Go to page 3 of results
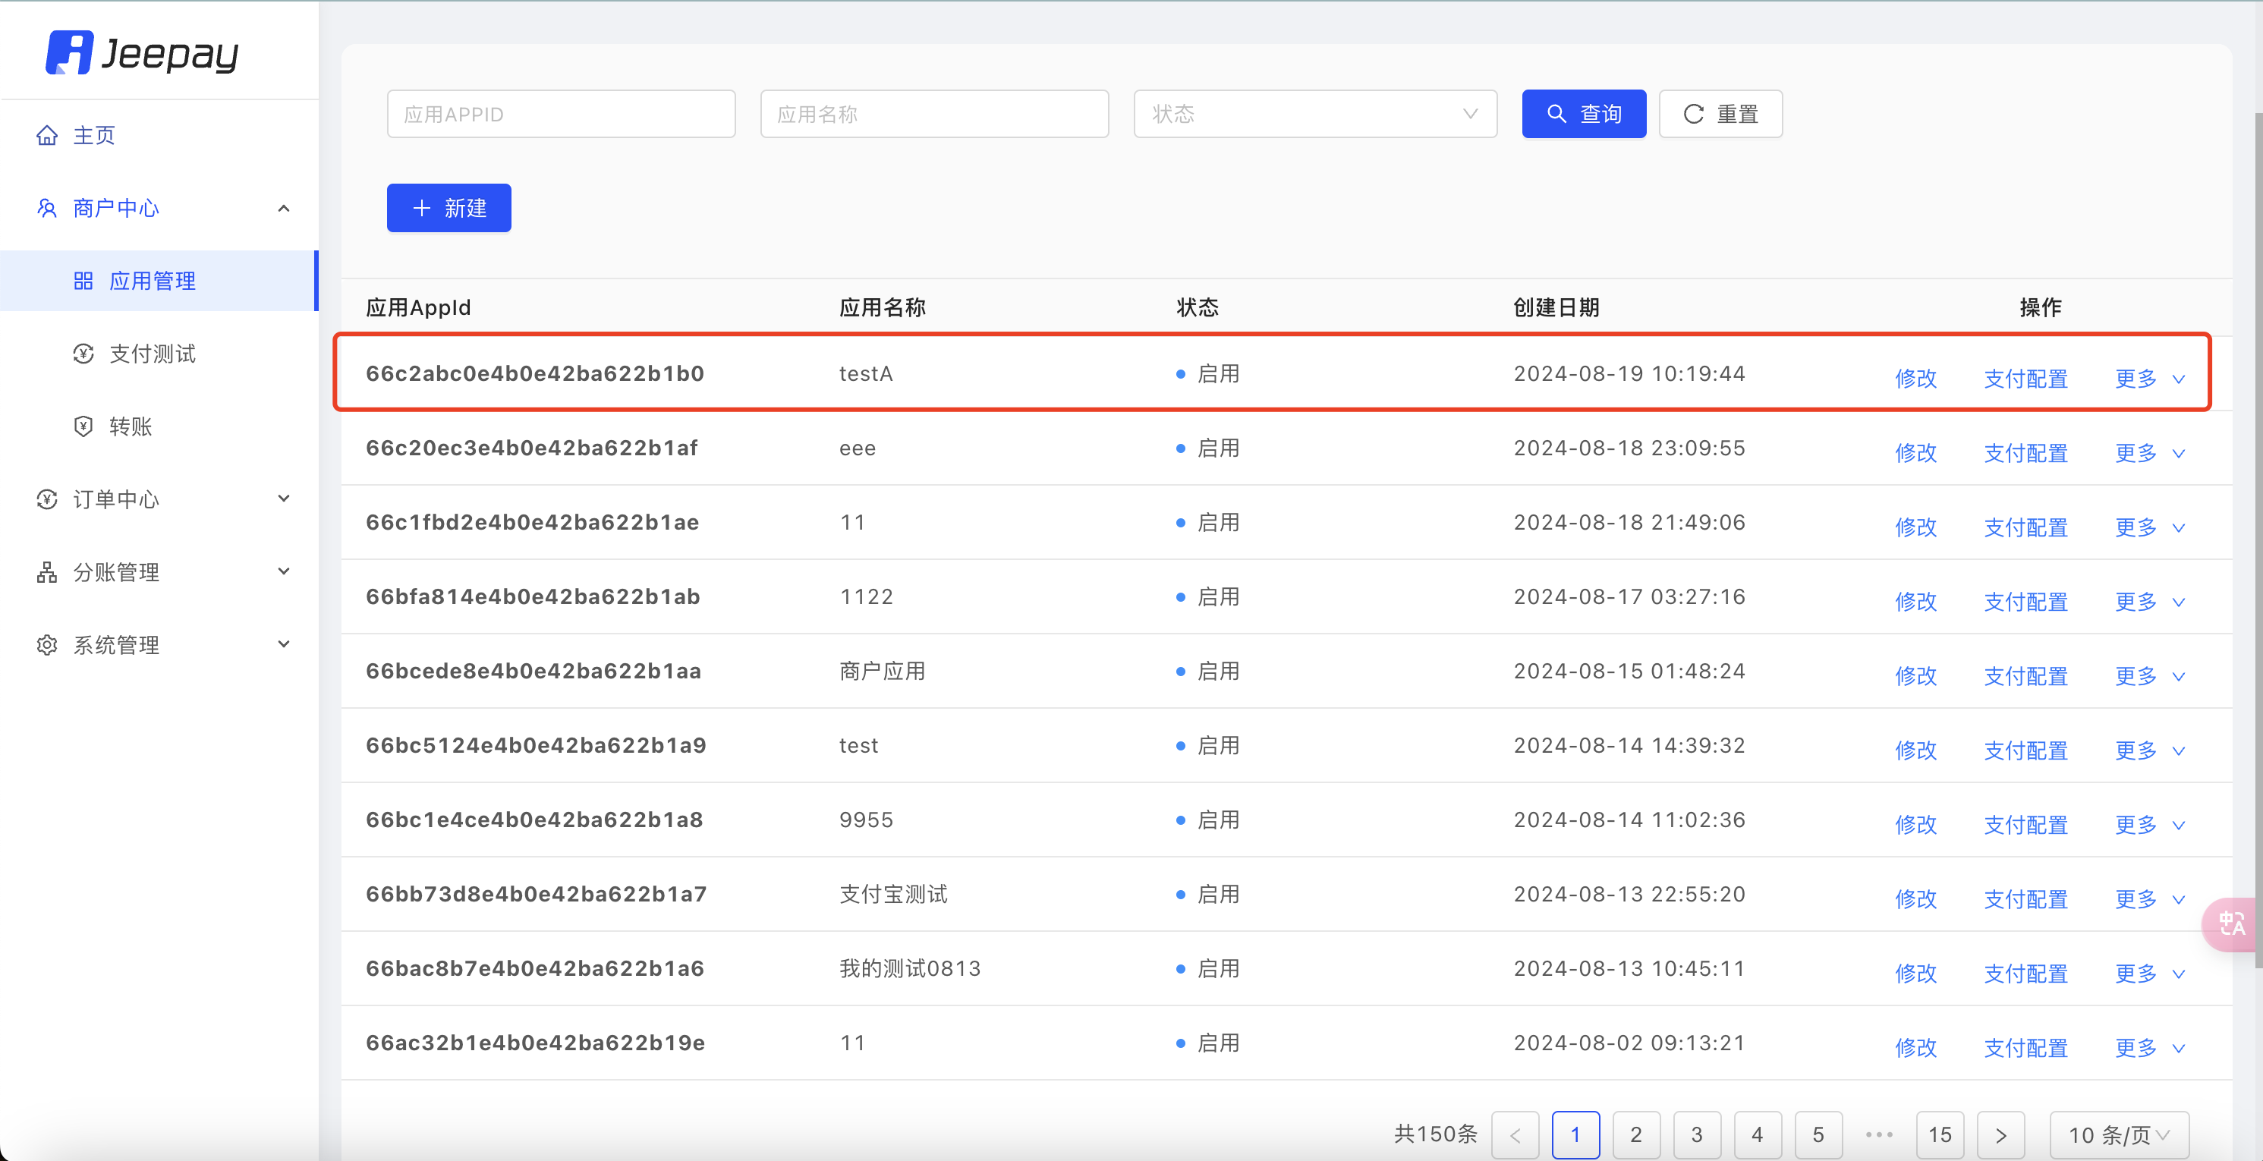 [x=1695, y=1134]
